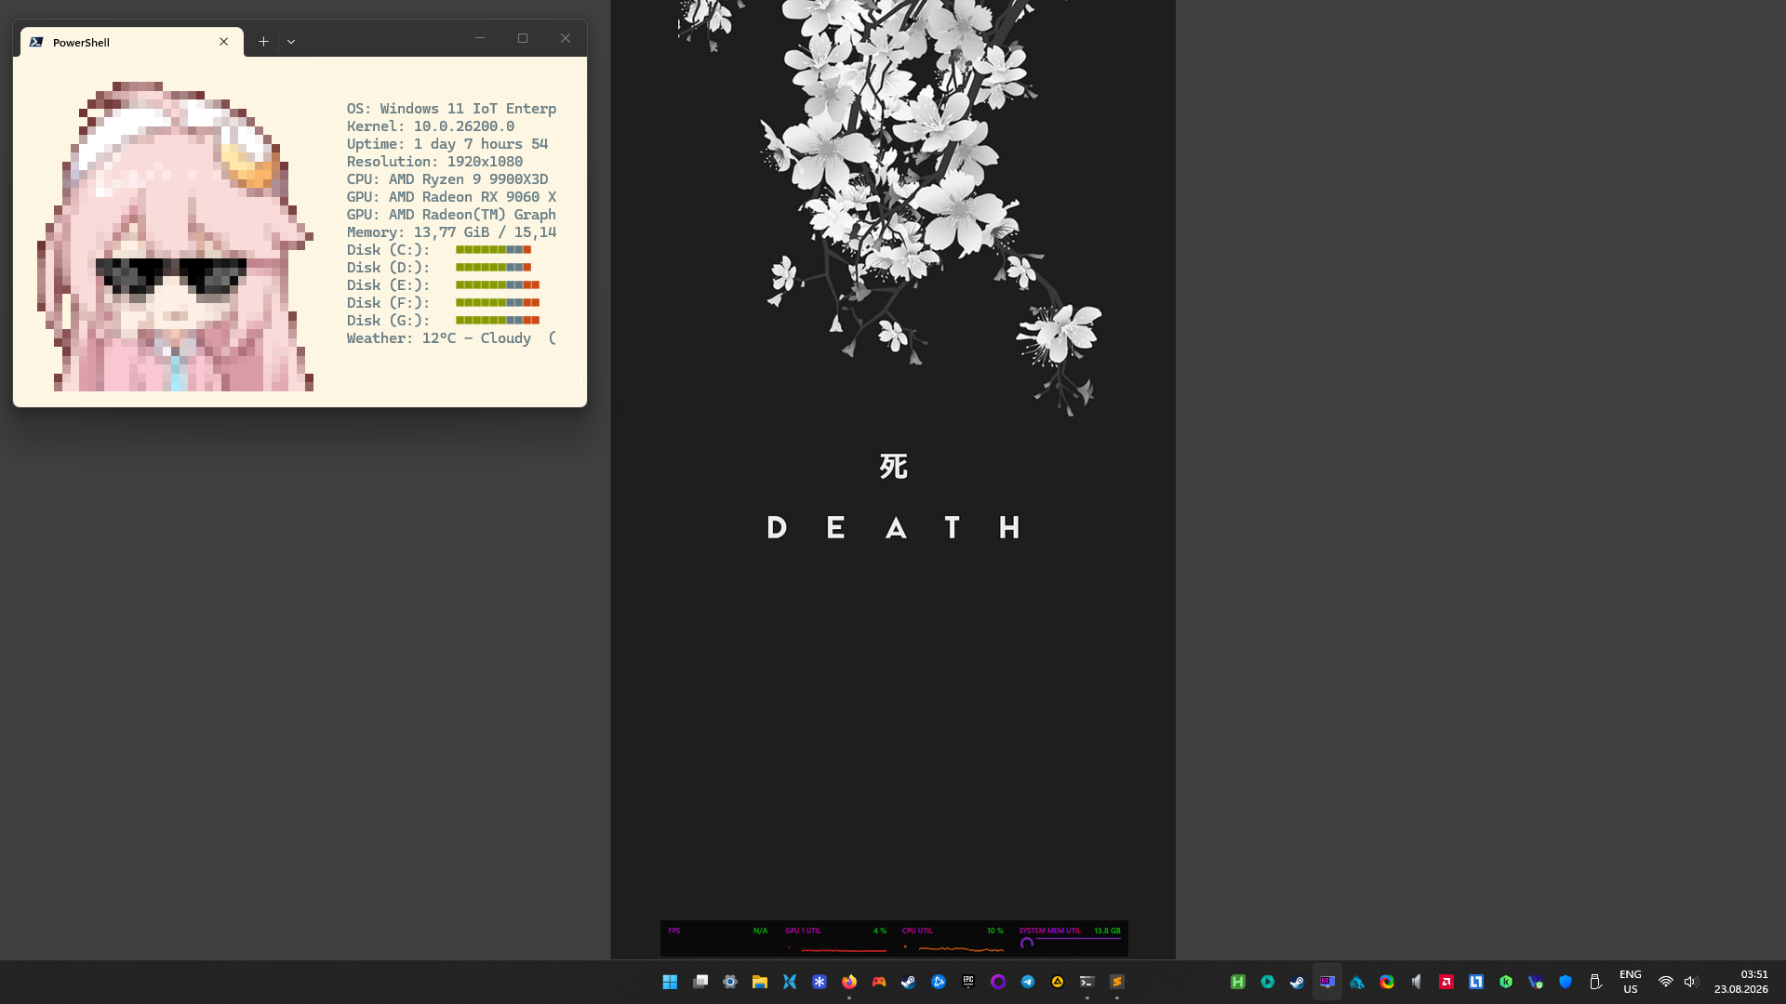Click the 'GPU: AMD Radeon(TM) Graph' line
This screenshot has height=1004, width=1786.
pos(452,215)
